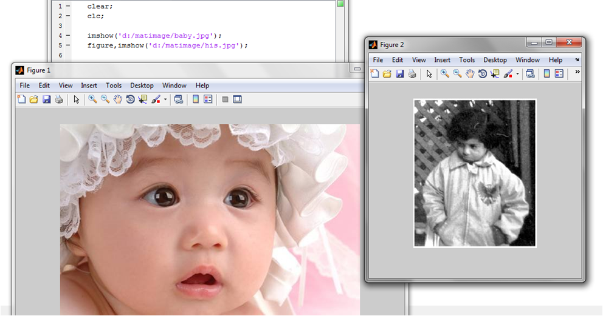603x316 pixels.
Task: Click Show Plot Tools and Dock icon in Figure 1
Action: tap(237, 99)
